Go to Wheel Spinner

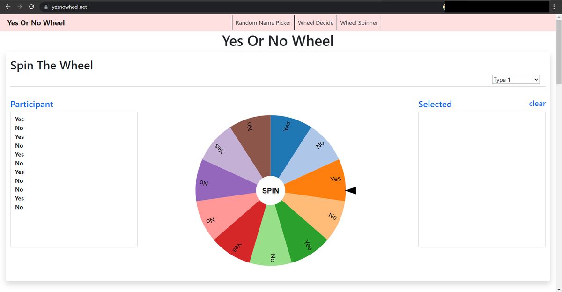coord(359,22)
